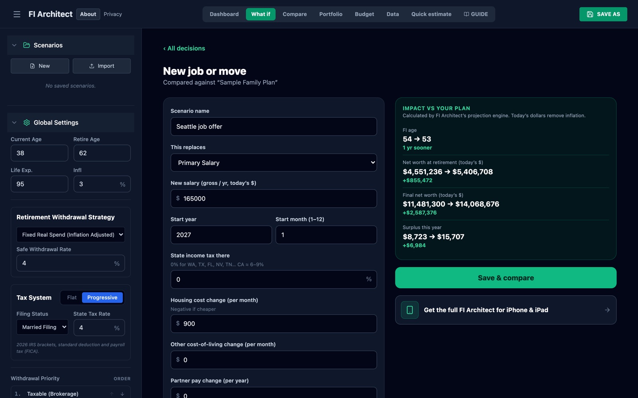Click the New salary input field
Viewport: 638px width, 398px height.
point(274,199)
